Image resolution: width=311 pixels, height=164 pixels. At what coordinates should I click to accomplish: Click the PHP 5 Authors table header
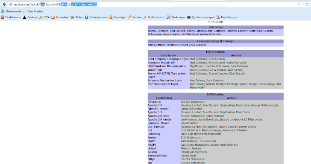click(x=215, y=52)
